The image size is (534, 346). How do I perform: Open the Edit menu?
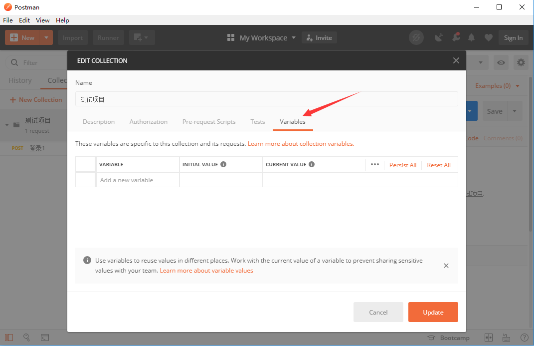24,20
